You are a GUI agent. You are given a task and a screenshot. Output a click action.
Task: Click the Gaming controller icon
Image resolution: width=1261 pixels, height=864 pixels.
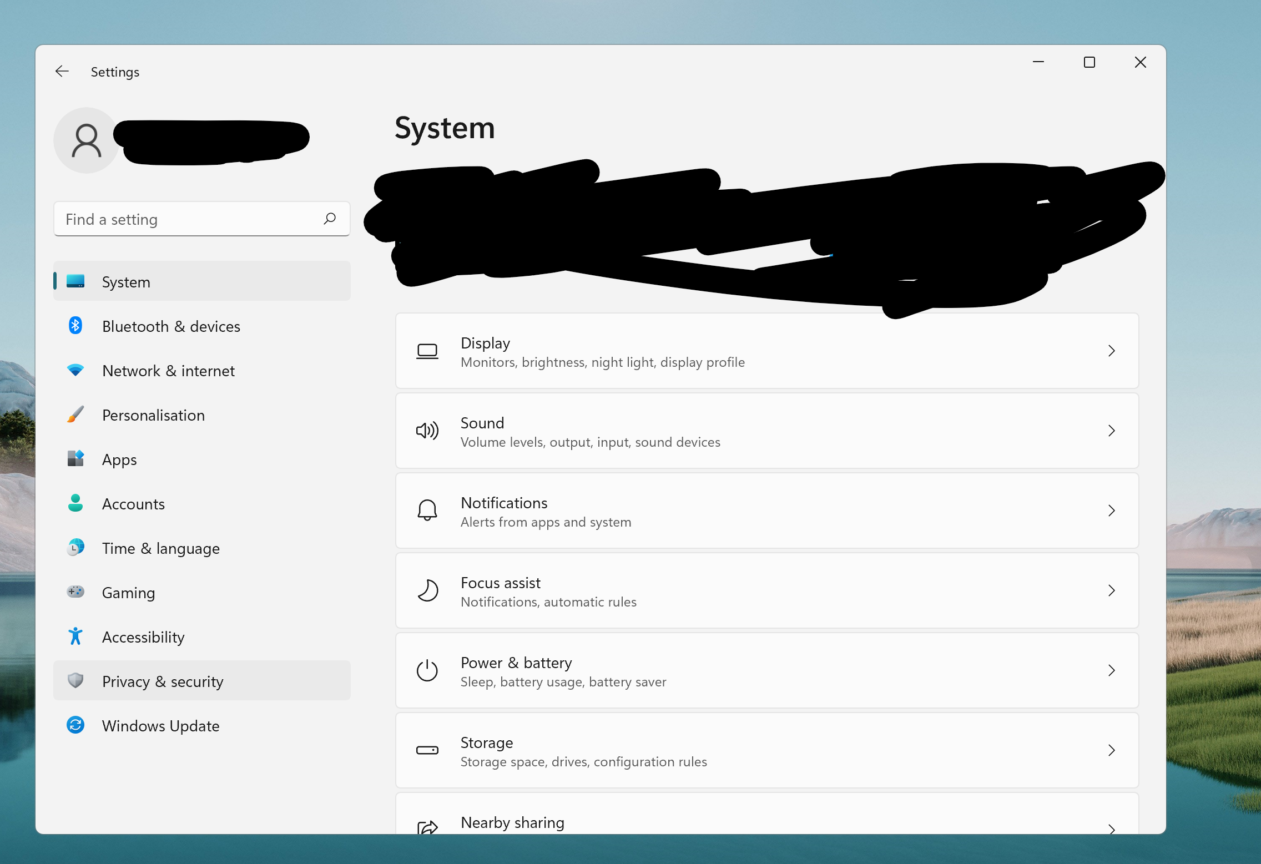[x=75, y=592]
